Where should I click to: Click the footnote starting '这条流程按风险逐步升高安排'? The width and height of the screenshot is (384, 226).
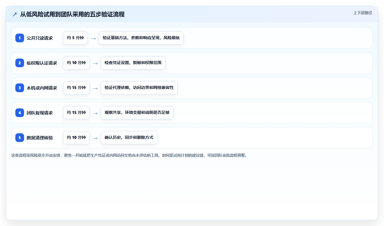129,155
